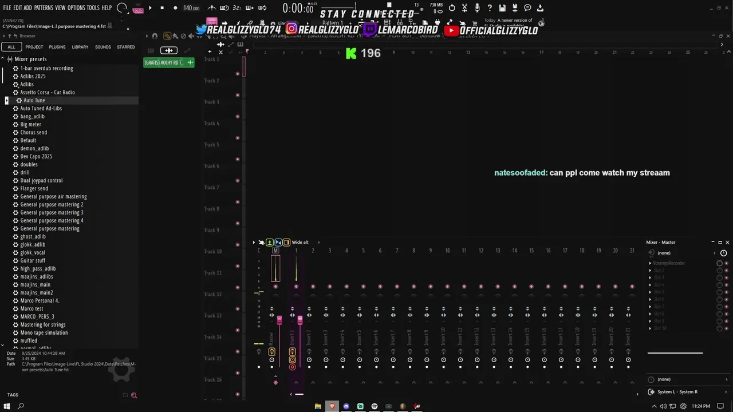Open Brave browser from taskbar
733x412 pixels.
(332, 406)
